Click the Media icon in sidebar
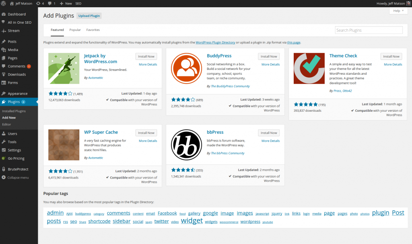The width and height of the screenshot is (412, 244). [4, 49]
